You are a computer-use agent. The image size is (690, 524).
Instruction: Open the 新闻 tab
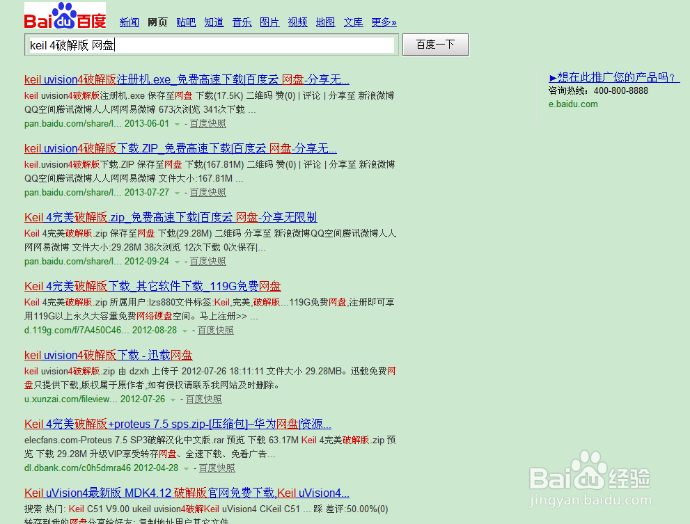pyautogui.click(x=129, y=22)
